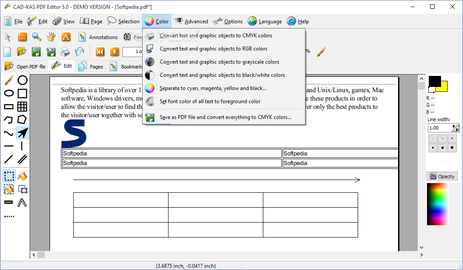
Task: Save the file with green floppy icon
Action: [36, 52]
